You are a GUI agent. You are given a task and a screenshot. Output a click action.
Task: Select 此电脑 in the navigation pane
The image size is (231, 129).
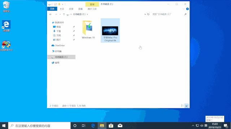click(57, 51)
